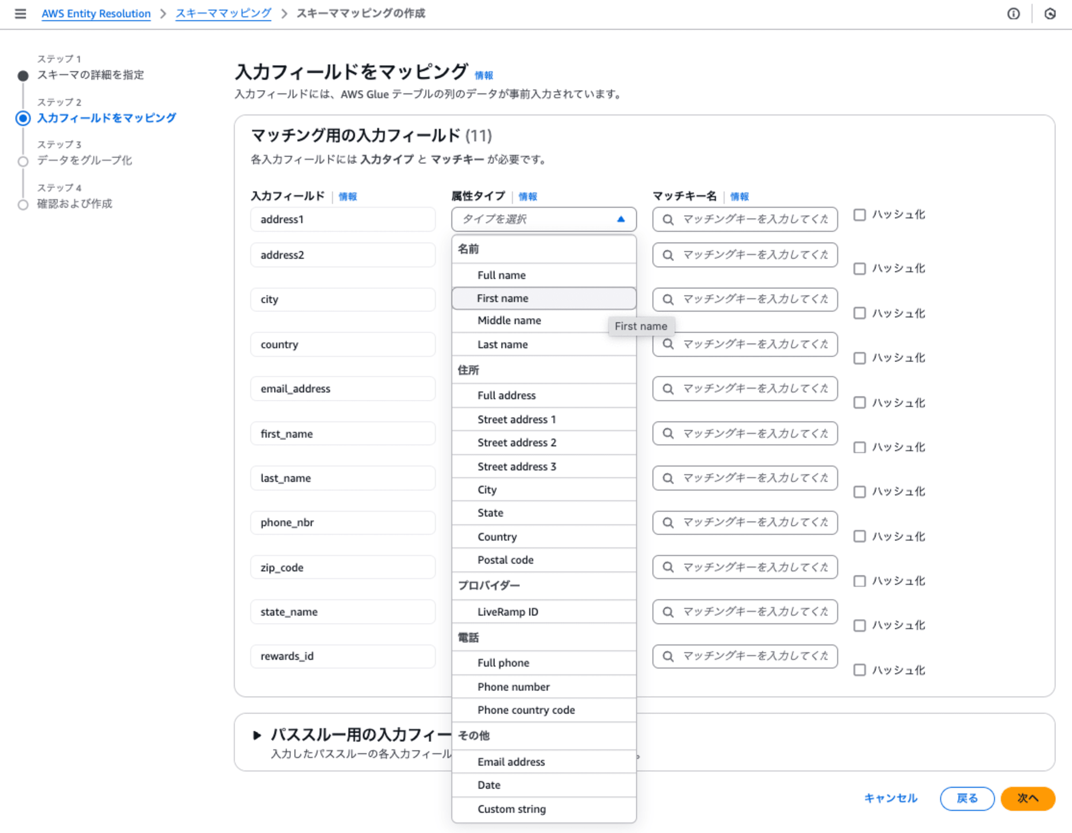This screenshot has height=833, width=1072.
Task: Enable hashing checkbox for address2 row
Action: 859,268
